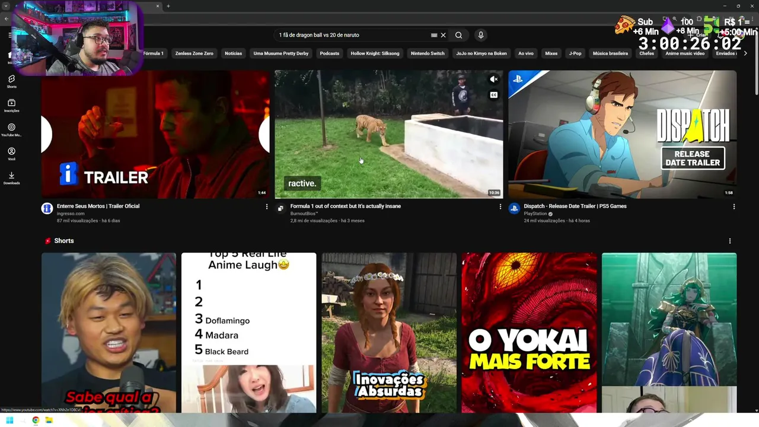The image size is (759, 427).
Task: Open ingresso.com channel avatar
Action: [x=47, y=208]
